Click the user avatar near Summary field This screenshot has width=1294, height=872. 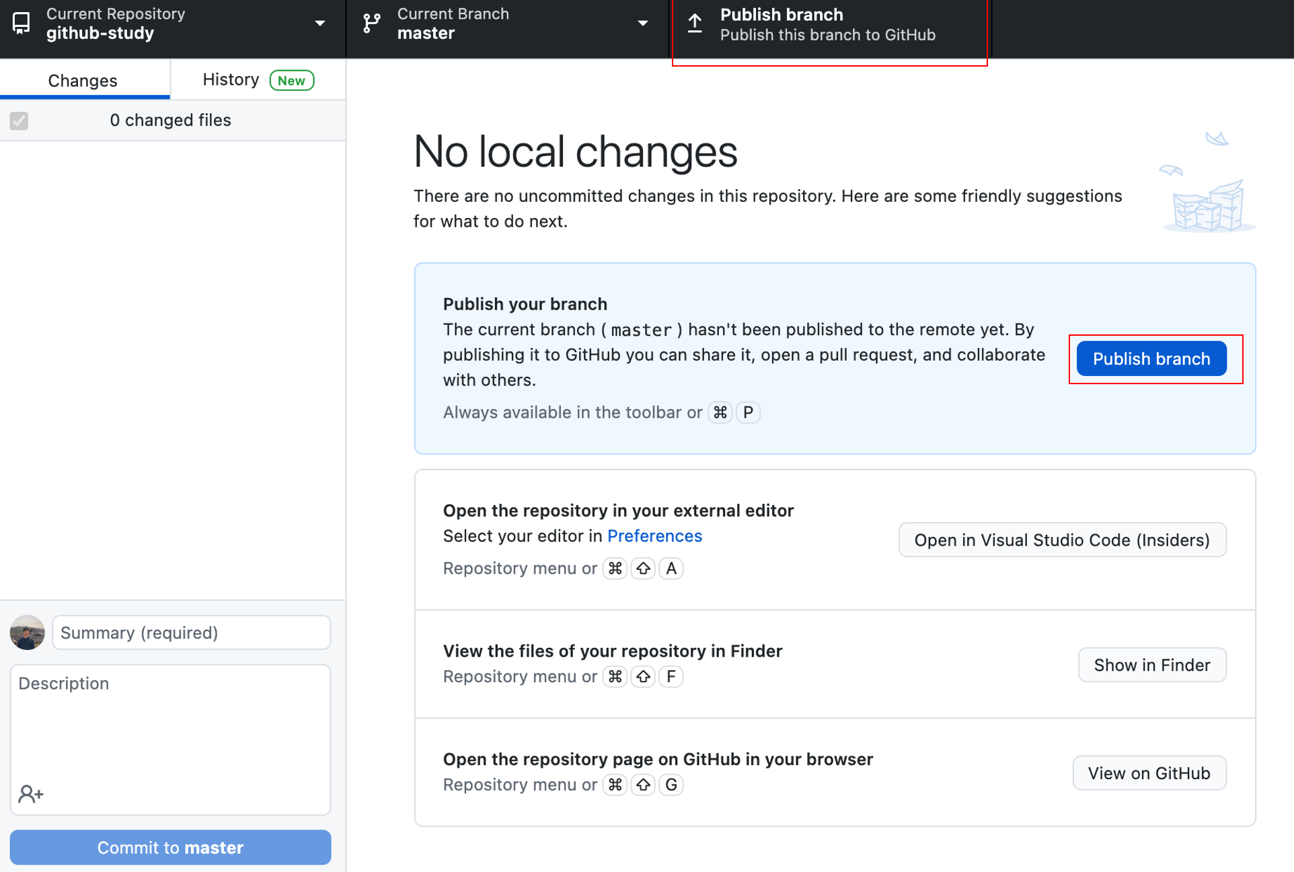pos(28,632)
